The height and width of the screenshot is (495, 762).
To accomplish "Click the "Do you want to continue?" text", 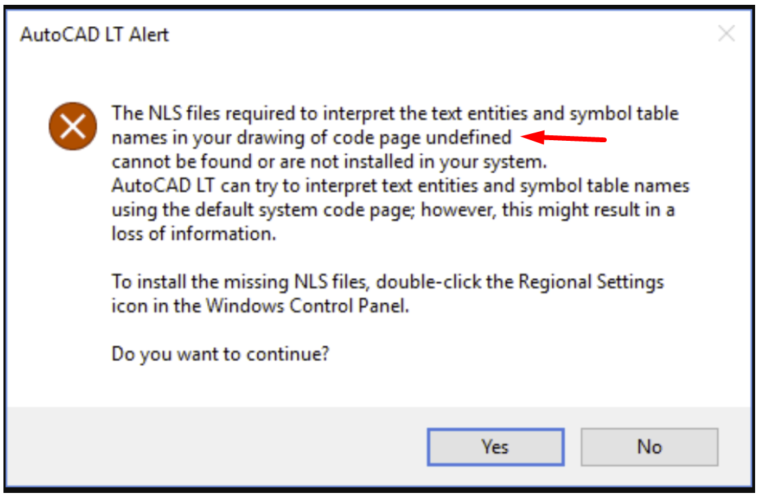I will click(220, 355).
